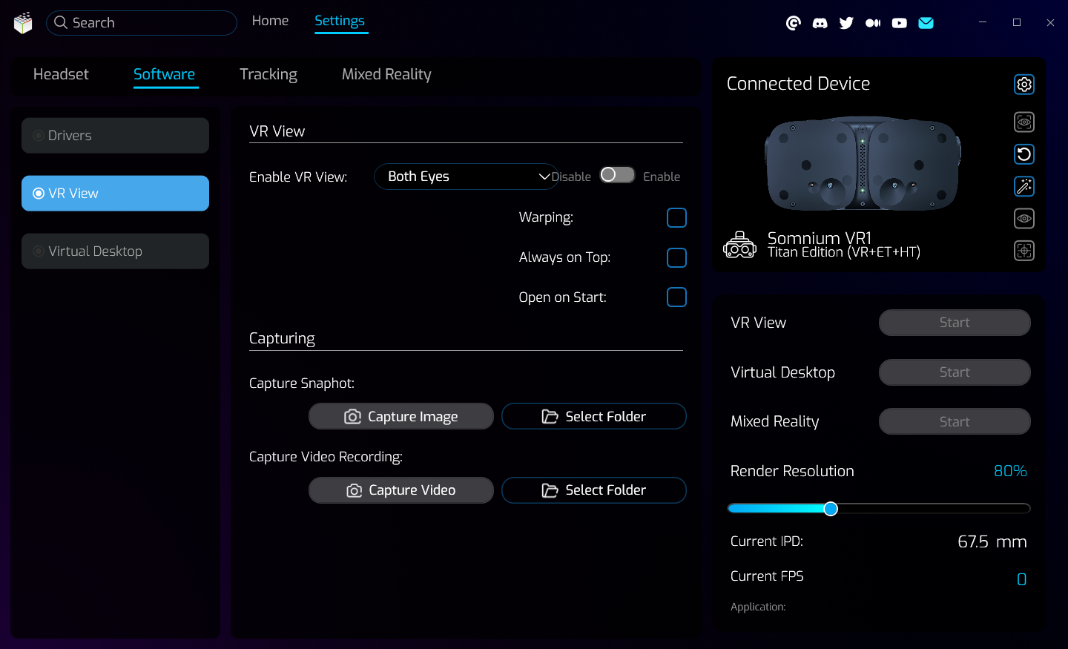Click the magnifier icon in the search box
The height and width of the screenshot is (649, 1068).
61,22
